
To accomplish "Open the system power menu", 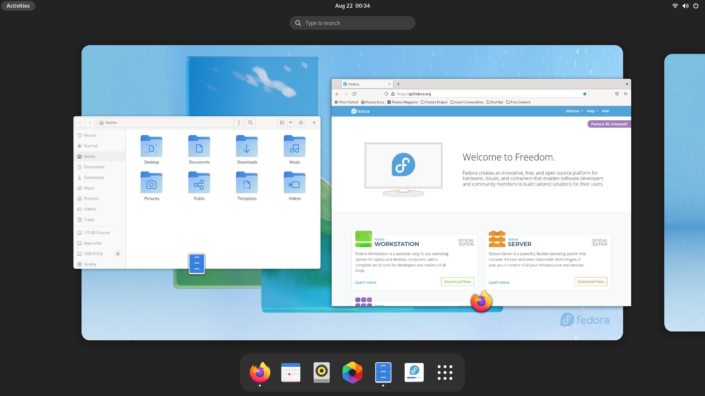I will [695, 6].
